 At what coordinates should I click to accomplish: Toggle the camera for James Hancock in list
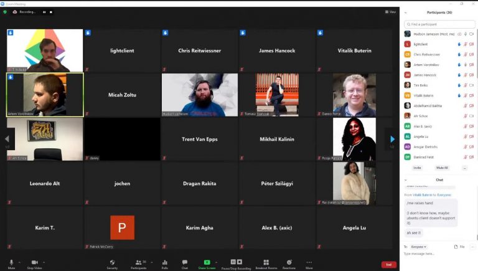472,75
